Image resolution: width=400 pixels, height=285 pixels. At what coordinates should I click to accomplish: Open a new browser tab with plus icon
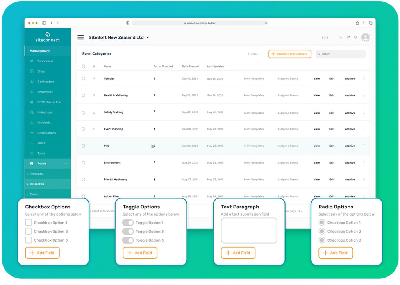(x=364, y=23)
